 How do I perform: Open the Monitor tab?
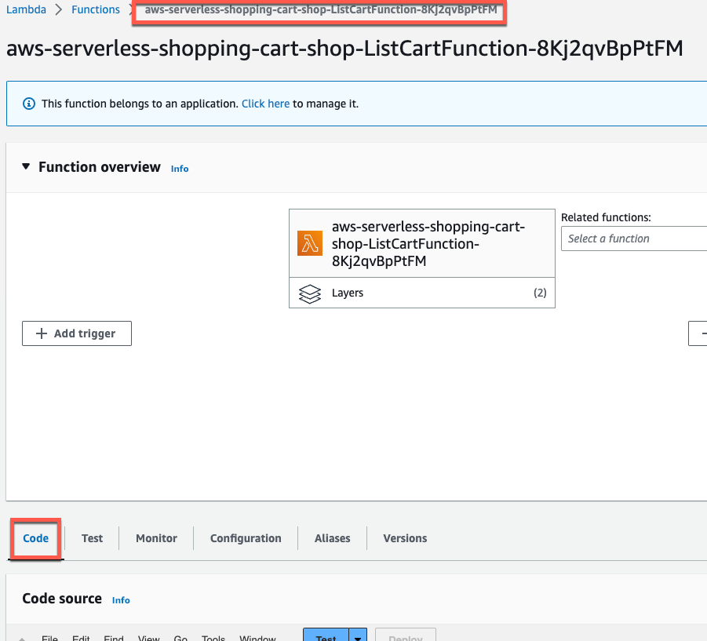156,538
